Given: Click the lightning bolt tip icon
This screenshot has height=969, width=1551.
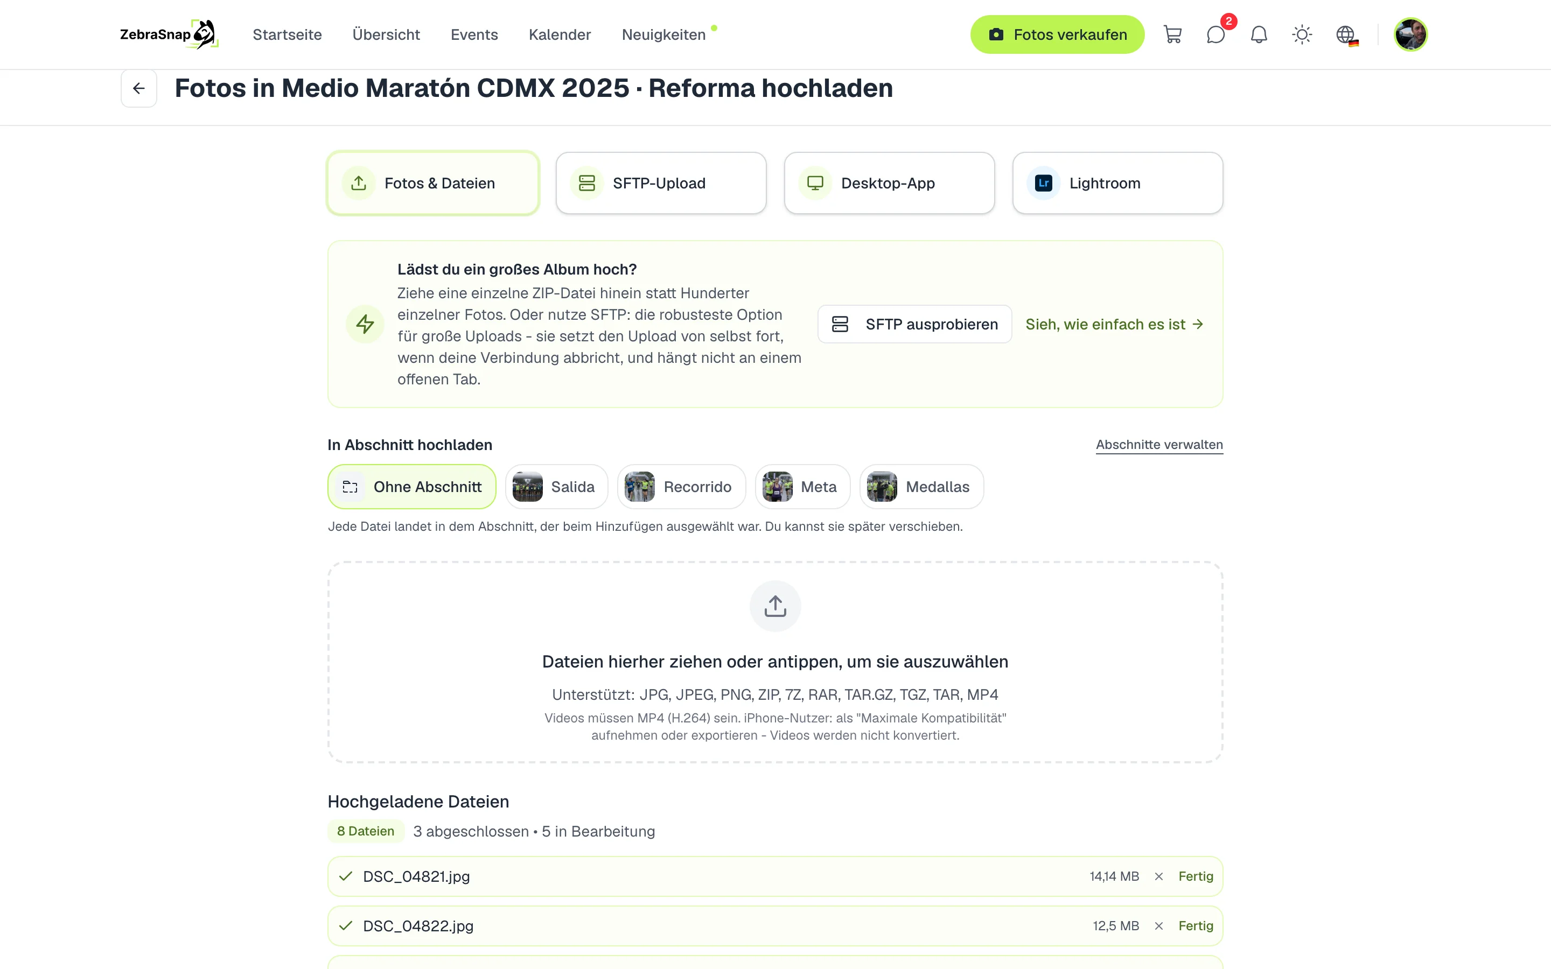Looking at the screenshot, I should coord(365,324).
